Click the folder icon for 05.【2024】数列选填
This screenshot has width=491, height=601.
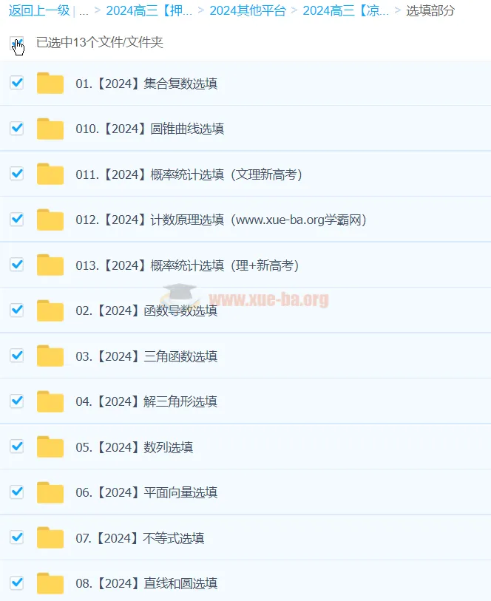point(50,446)
